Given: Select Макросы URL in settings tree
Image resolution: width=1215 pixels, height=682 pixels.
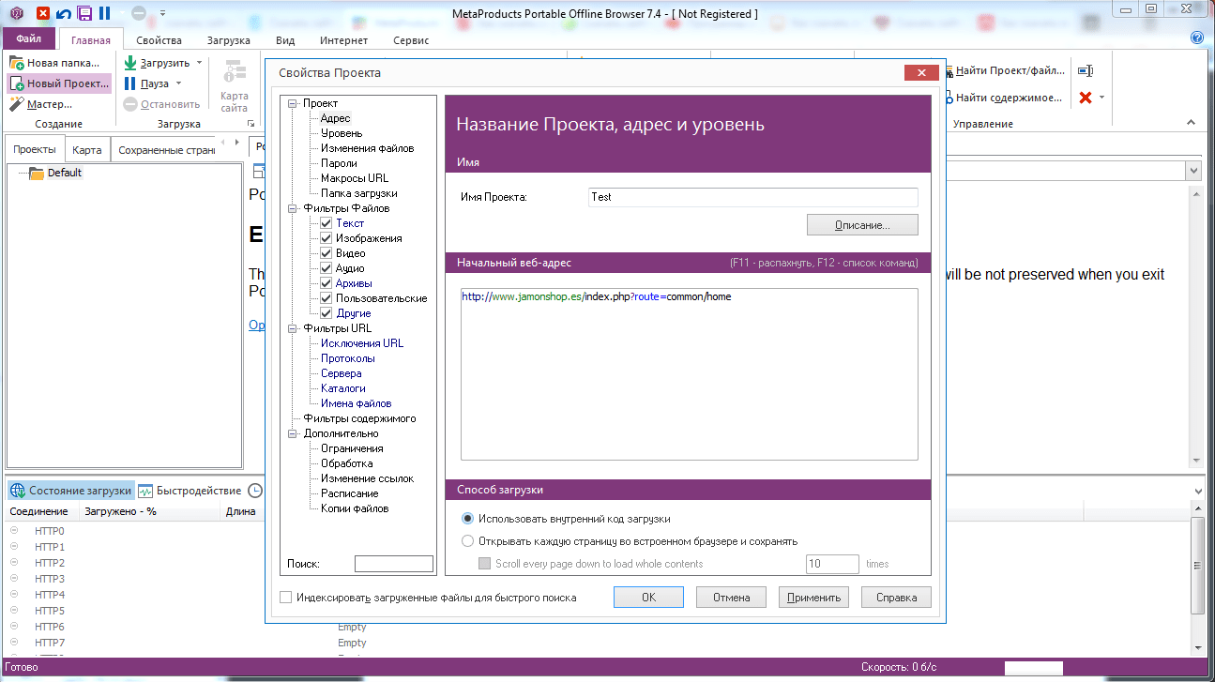Looking at the screenshot, I should (354, 178).
